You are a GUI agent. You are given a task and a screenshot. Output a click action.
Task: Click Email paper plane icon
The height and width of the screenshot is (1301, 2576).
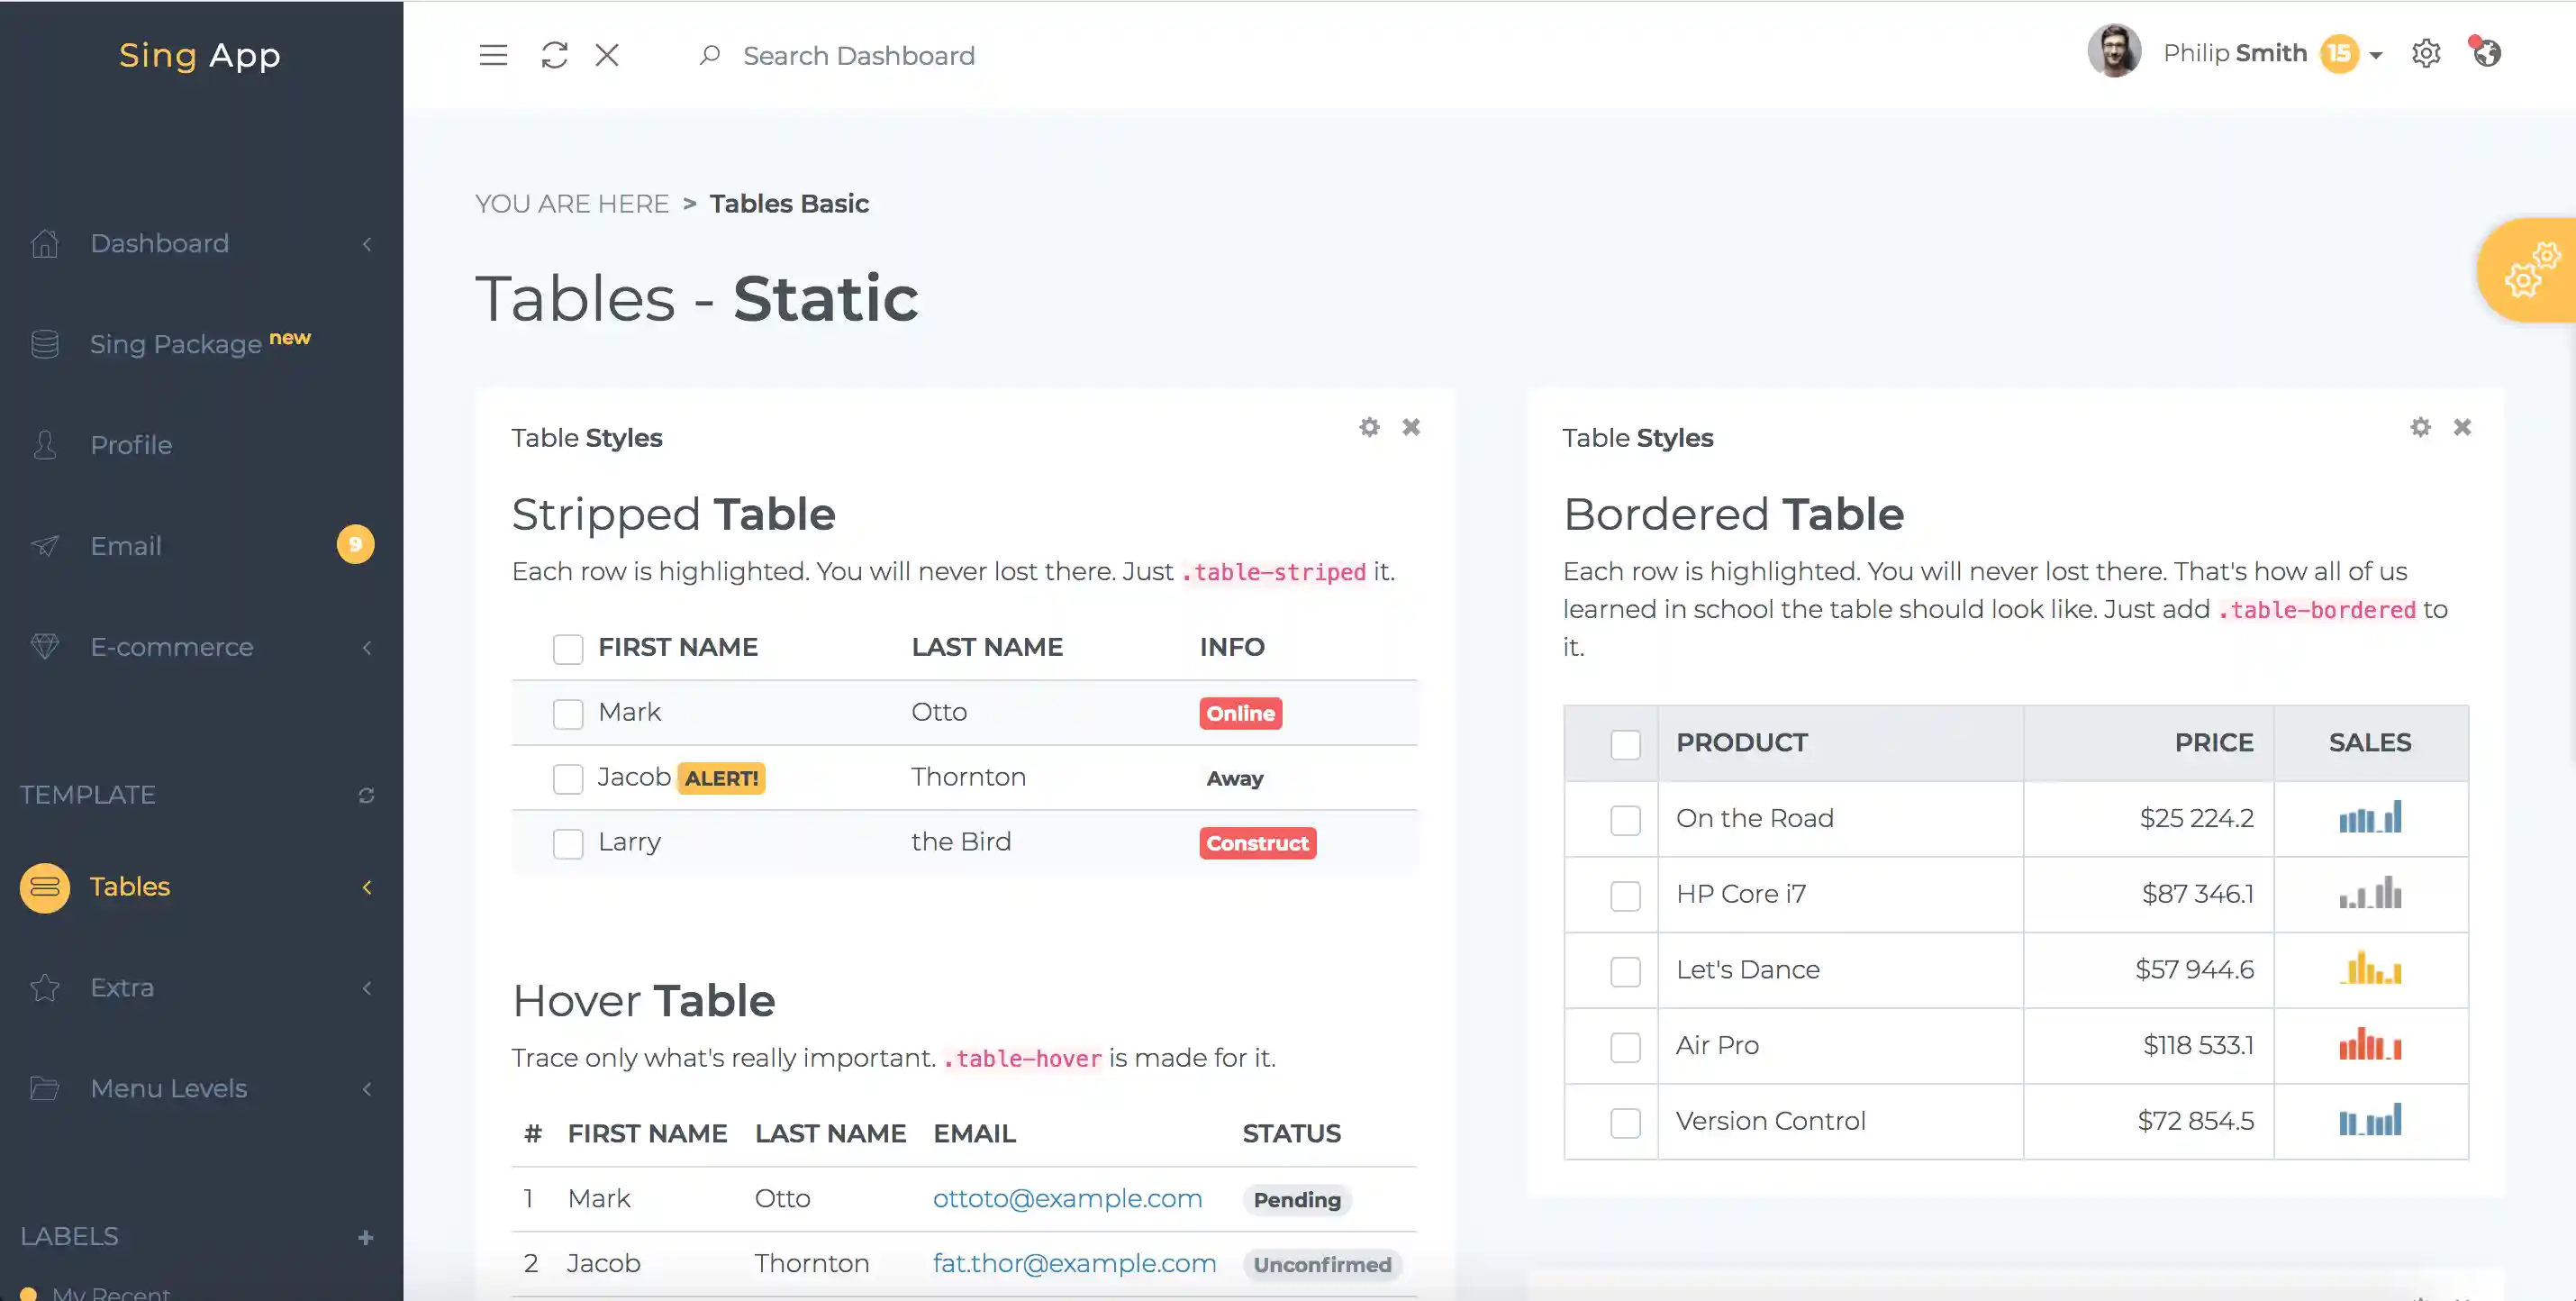(45, 546)
